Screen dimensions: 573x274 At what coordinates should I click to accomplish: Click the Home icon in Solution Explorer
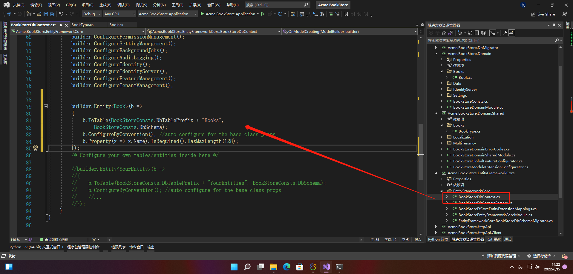(444, 33)
